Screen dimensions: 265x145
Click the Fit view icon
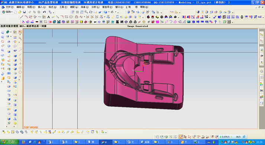pos(73,12)
